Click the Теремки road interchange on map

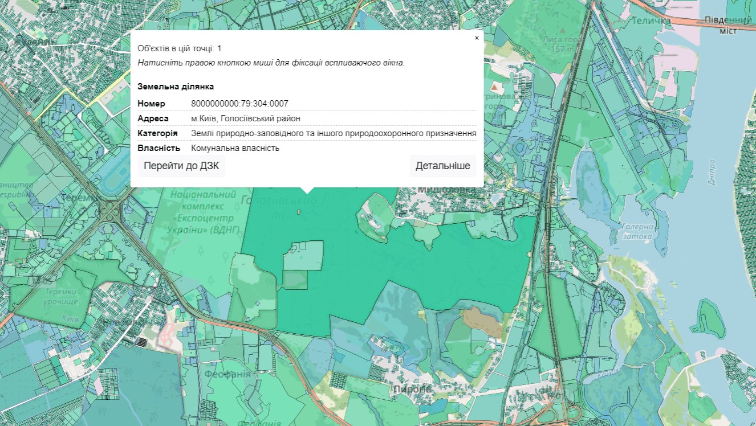(110, 212)
